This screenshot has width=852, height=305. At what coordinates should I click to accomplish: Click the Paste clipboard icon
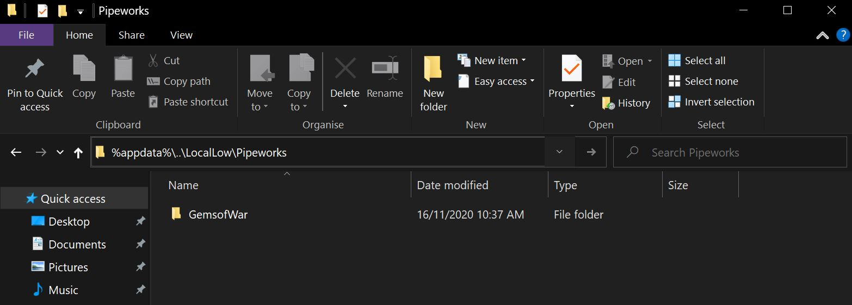tap(123, 69)
